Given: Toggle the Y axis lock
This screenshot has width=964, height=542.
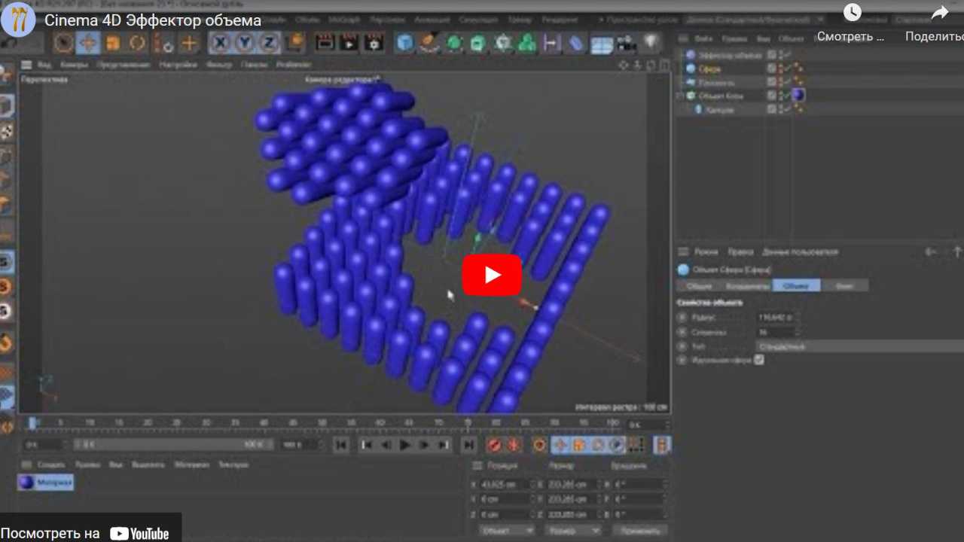Looking at the screenshot, I should [244, 43].
